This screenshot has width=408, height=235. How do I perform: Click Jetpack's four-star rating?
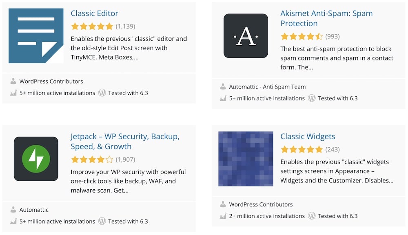coord(92,159)
